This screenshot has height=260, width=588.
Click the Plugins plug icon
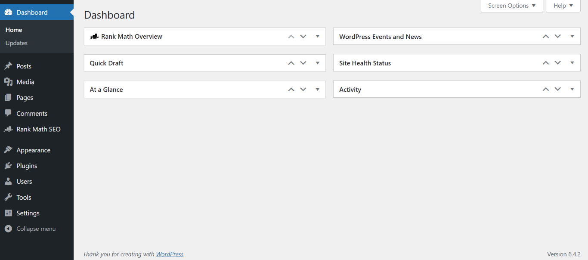(x=8, y=166)
